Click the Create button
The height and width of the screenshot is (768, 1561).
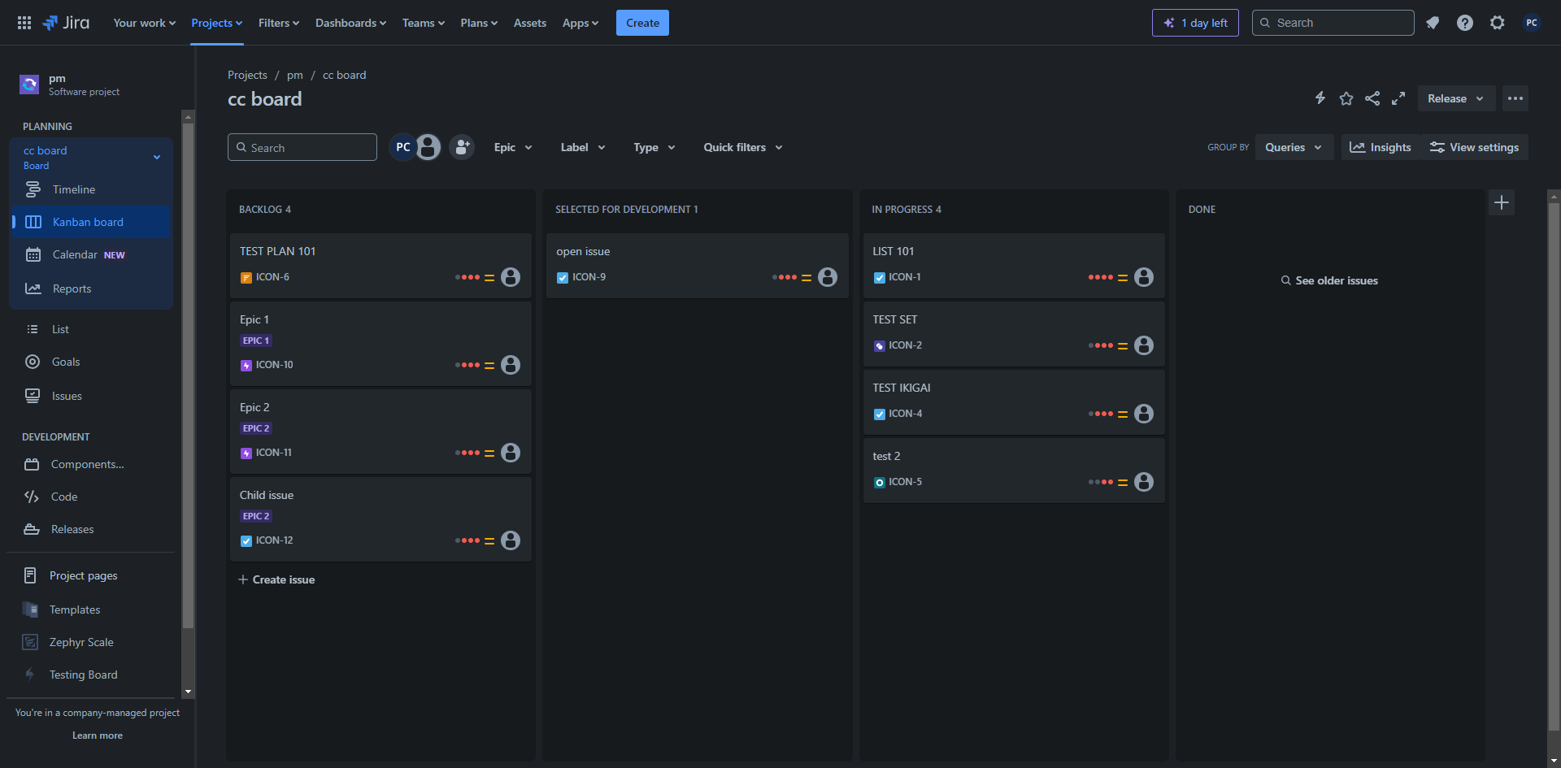(x=642, y=23)
